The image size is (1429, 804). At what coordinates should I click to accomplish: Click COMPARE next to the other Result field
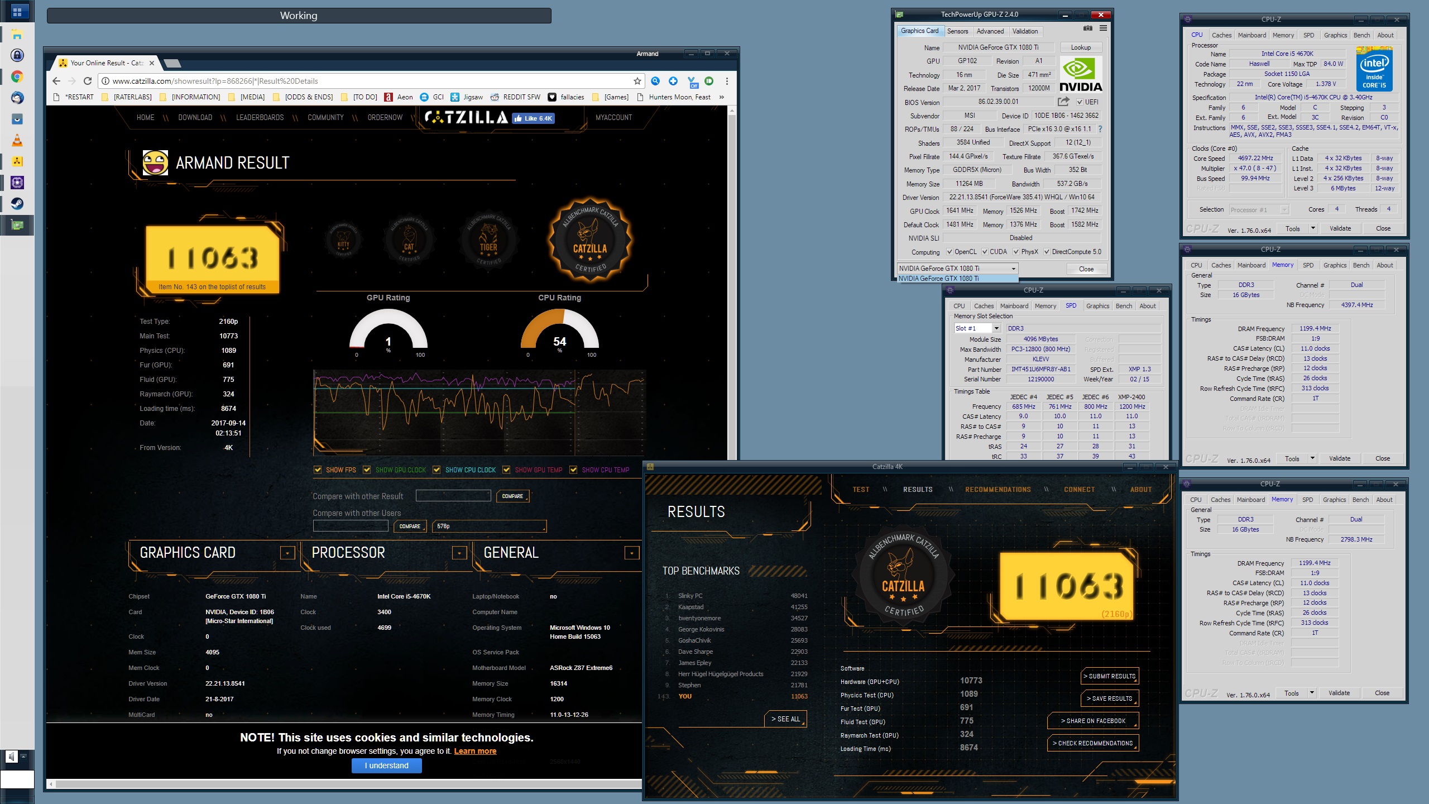[512, 496]
